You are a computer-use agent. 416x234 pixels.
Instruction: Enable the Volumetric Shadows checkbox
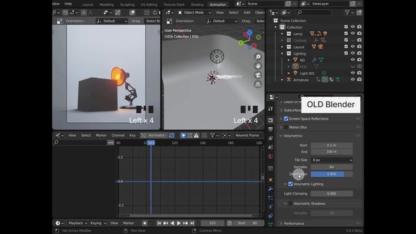click(x=291, y=203)
